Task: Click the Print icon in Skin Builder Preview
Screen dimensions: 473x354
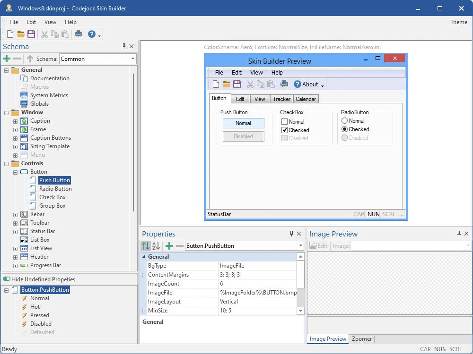Action: coord(284,84)
